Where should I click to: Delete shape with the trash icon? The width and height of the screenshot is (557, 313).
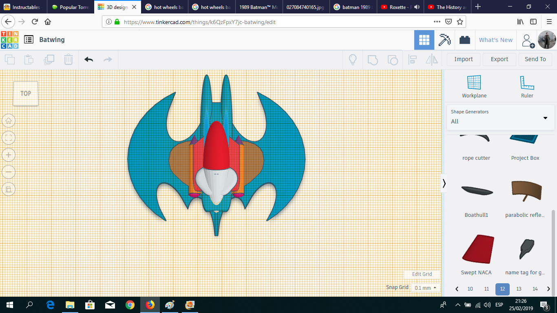pos(68,60)
